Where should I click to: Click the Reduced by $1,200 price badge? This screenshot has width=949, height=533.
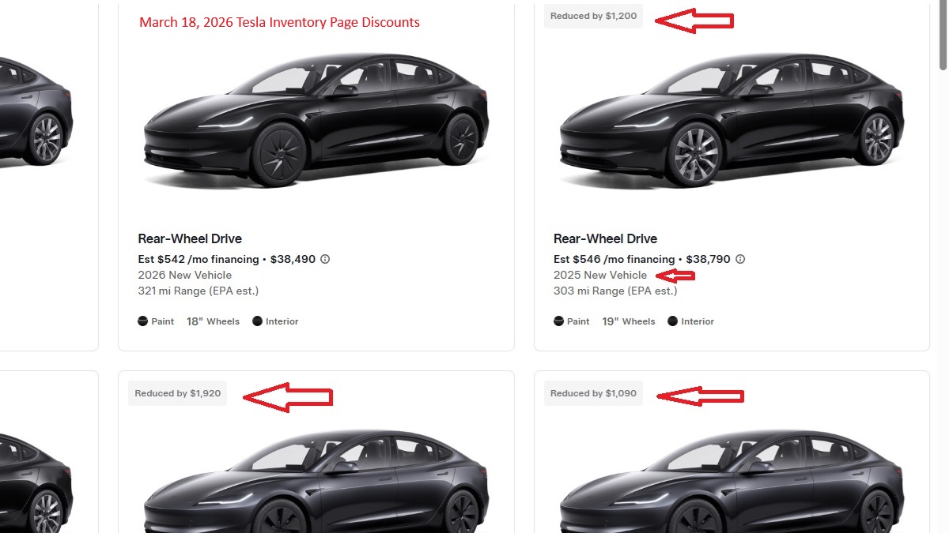(x=593, y=15)
